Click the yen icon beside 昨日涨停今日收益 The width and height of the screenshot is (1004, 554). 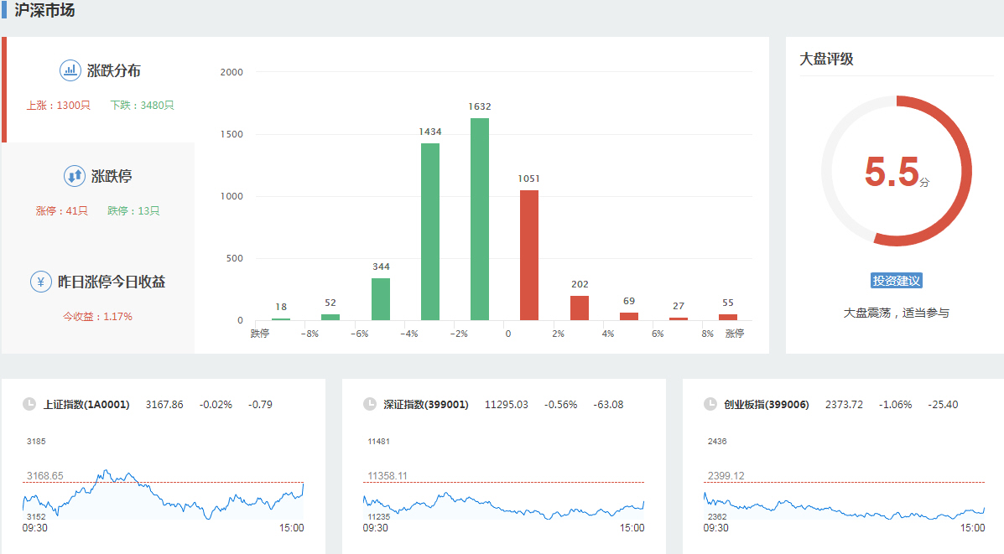[x=41, y=282]
